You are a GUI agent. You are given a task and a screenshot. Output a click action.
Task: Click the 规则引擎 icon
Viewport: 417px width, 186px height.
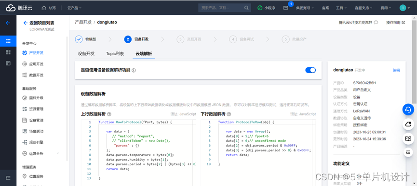click(25, 142)
